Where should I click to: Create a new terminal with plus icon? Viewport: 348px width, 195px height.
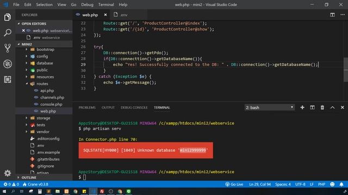coord(302,107)
